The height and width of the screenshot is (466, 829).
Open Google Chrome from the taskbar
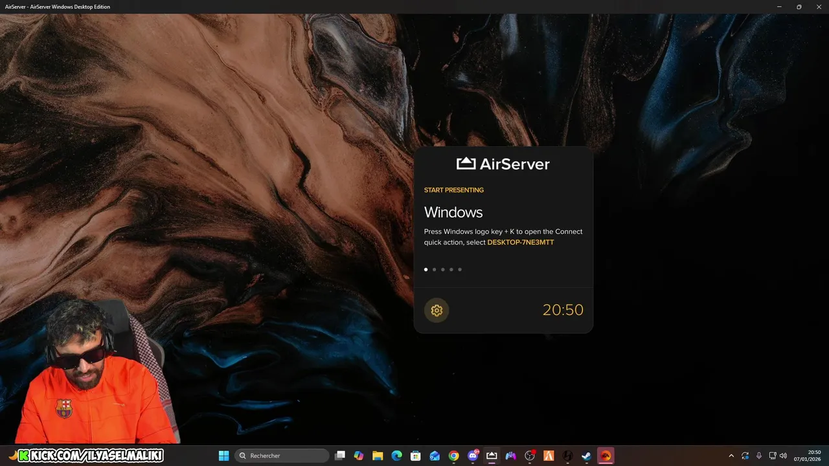pyautogui.click(x=454, y=456)
